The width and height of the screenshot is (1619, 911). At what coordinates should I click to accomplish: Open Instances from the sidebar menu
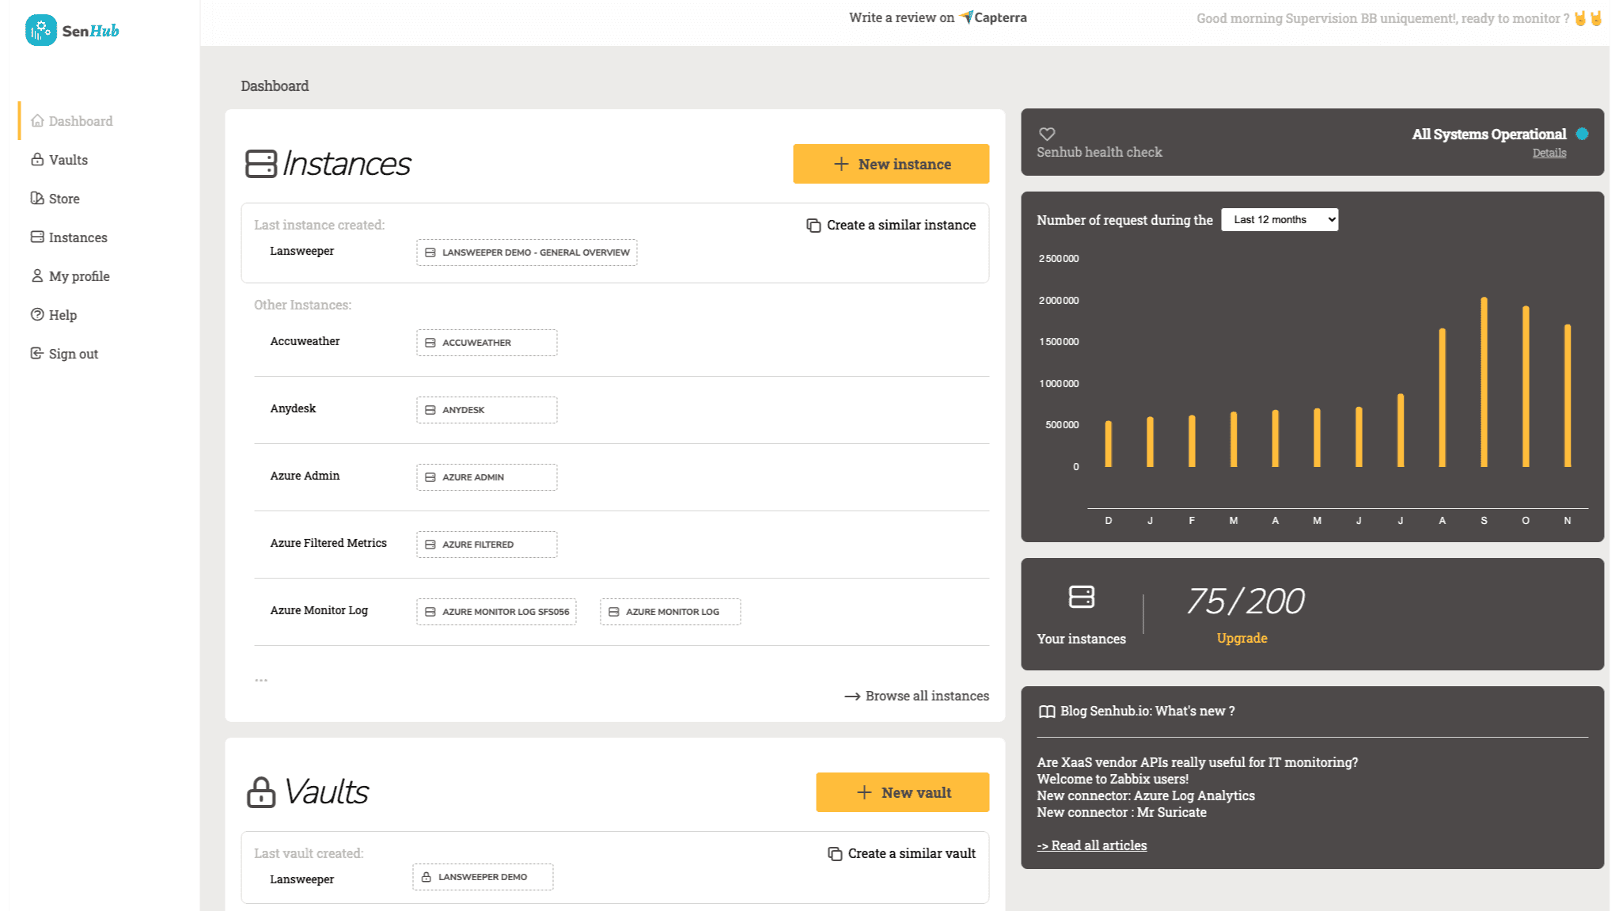click(69, 237)
